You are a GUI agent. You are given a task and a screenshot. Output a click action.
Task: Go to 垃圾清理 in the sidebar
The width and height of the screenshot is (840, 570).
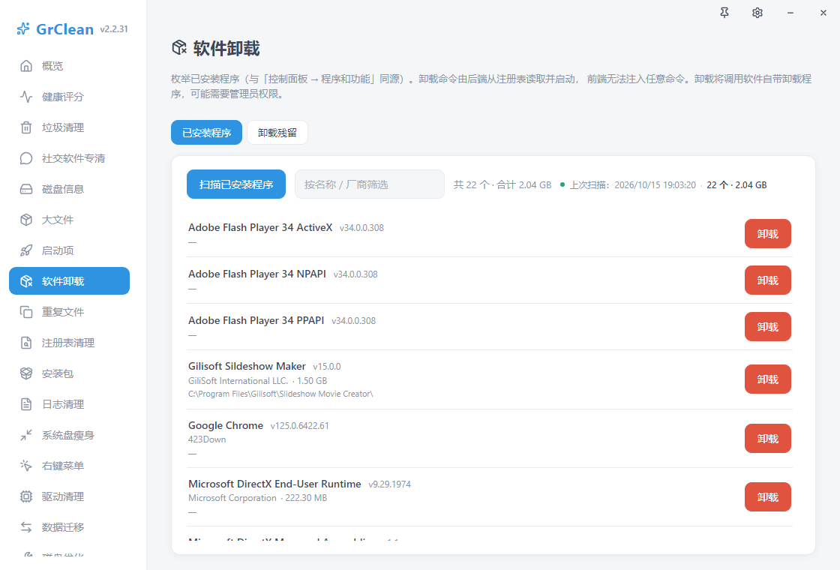click(69, 127)
